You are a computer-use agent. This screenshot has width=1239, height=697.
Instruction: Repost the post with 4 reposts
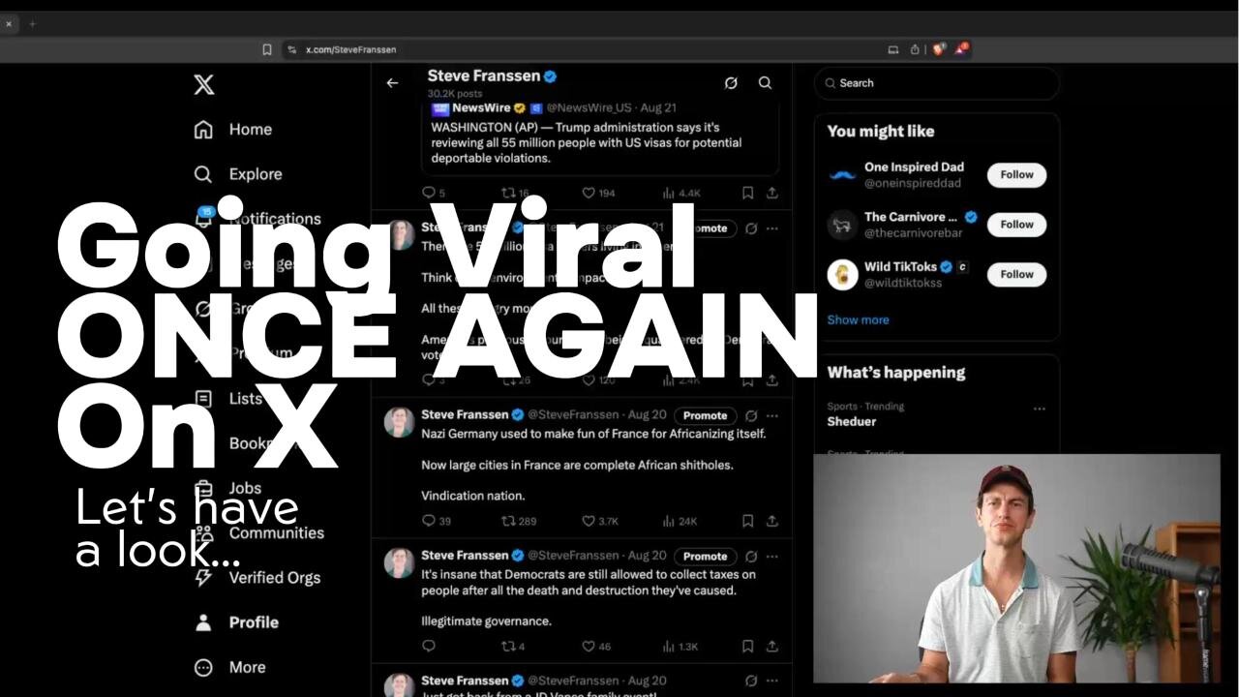512,646
